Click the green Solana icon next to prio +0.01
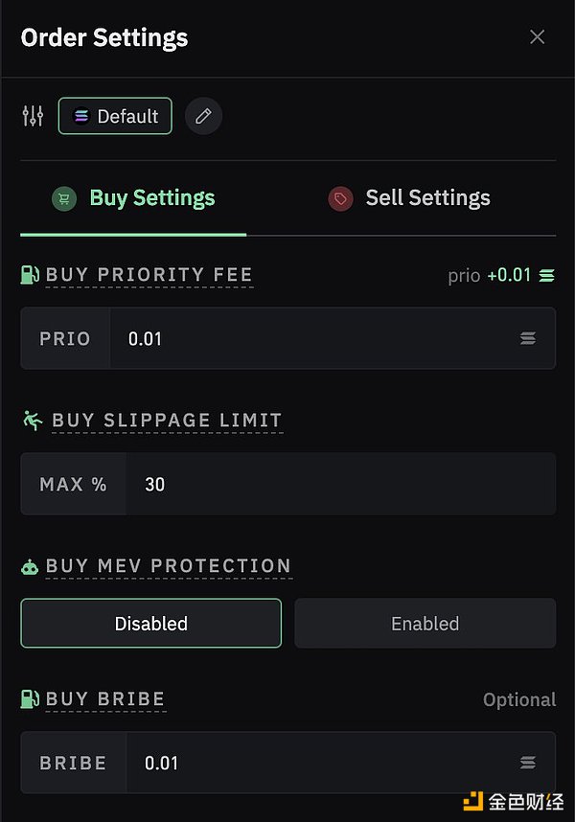Screen dimensions: 575x822 547,276
